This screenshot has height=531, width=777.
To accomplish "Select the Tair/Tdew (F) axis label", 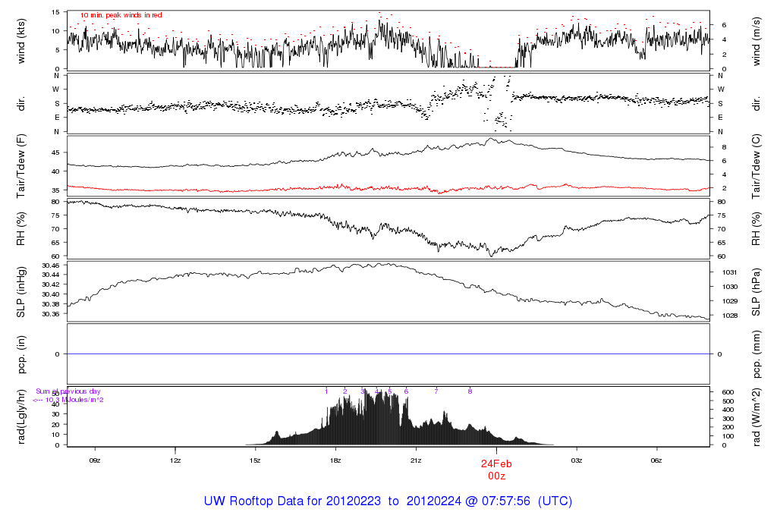I will click(22, 167).
